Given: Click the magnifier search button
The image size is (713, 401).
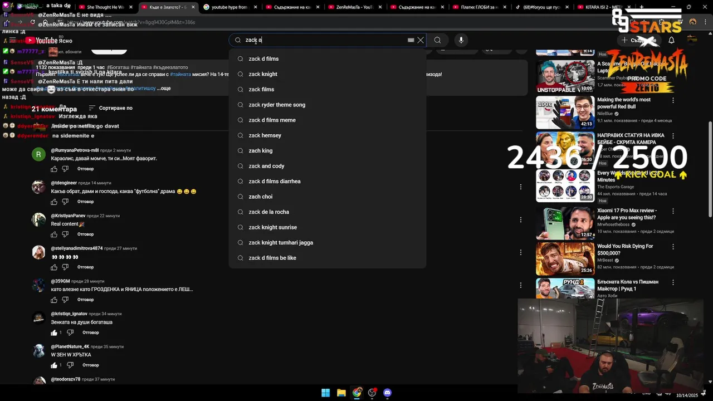Looking at the screenshot, I should click(437, 40).
